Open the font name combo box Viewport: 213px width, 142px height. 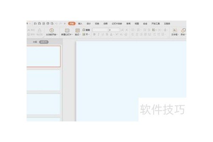click(x=100, y=30)
